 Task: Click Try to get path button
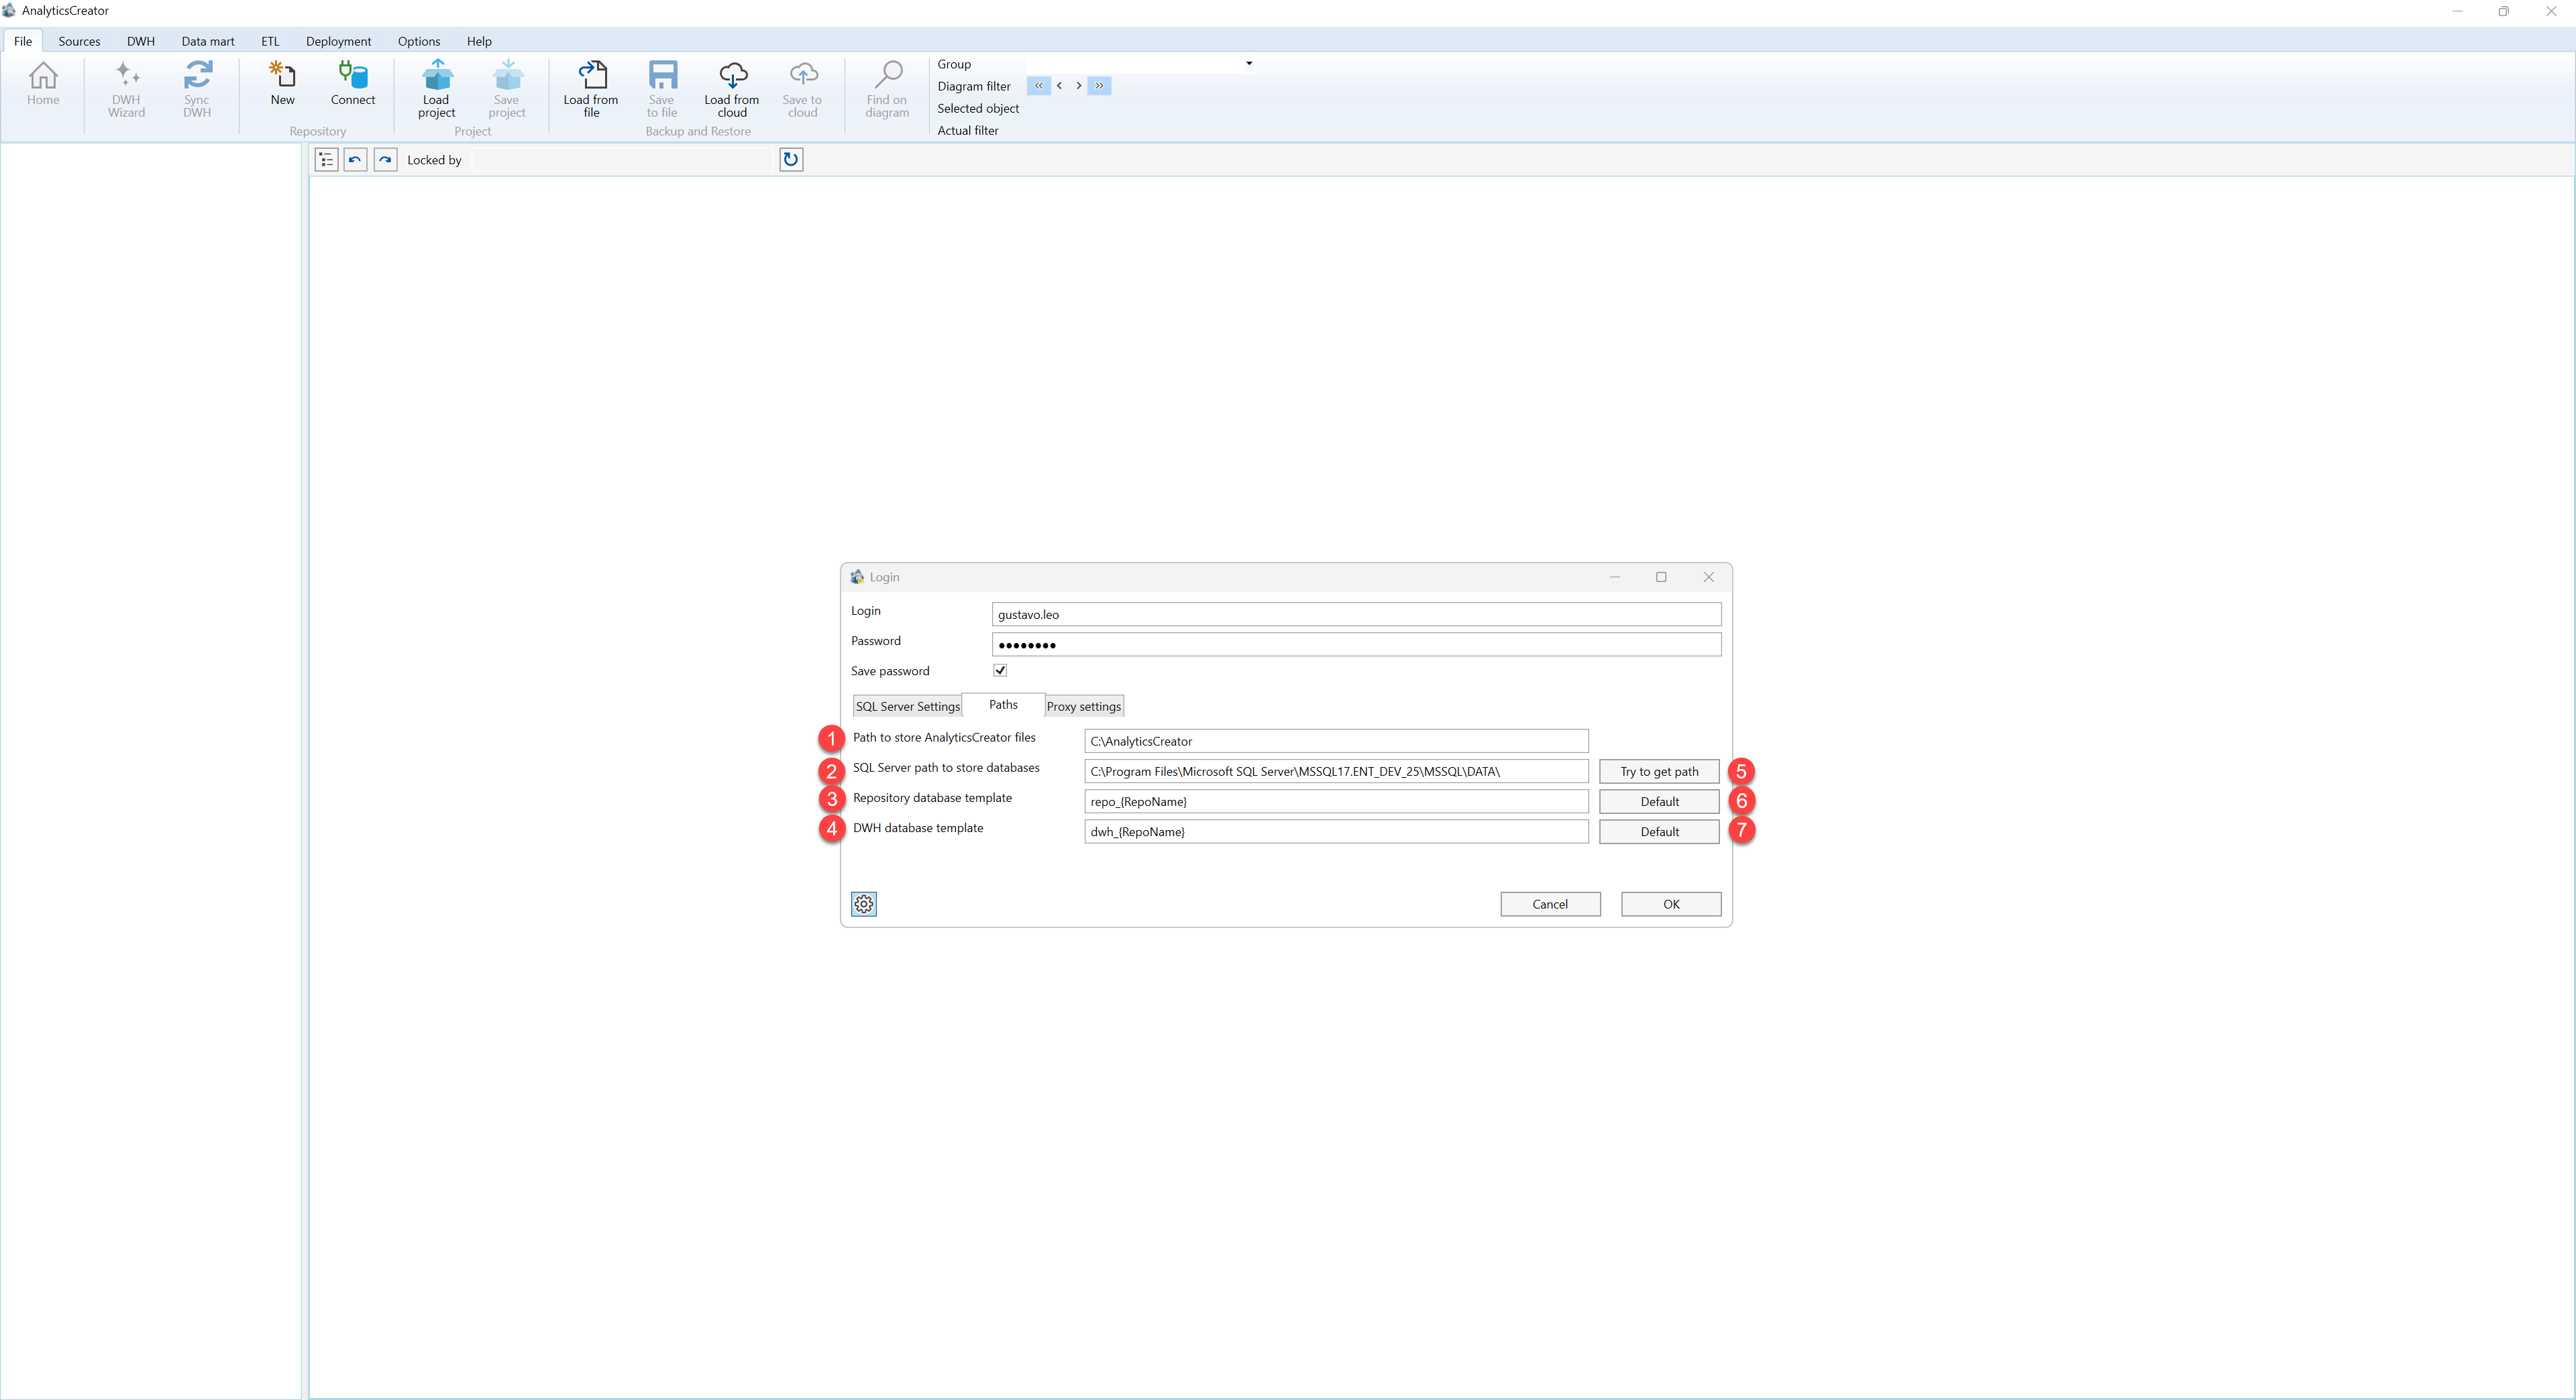point(1659,772)
